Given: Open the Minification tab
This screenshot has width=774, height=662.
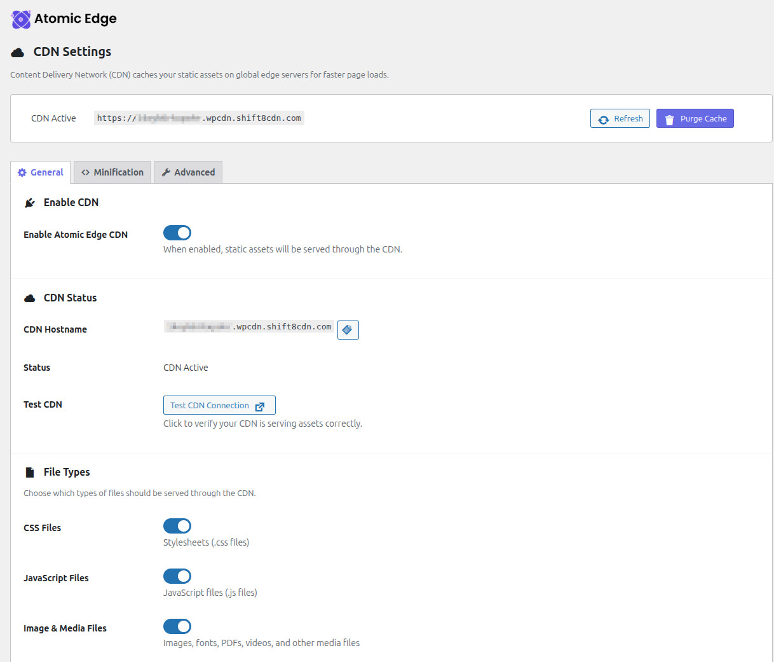Looking at the screenshot, I should tap(112, 172).
